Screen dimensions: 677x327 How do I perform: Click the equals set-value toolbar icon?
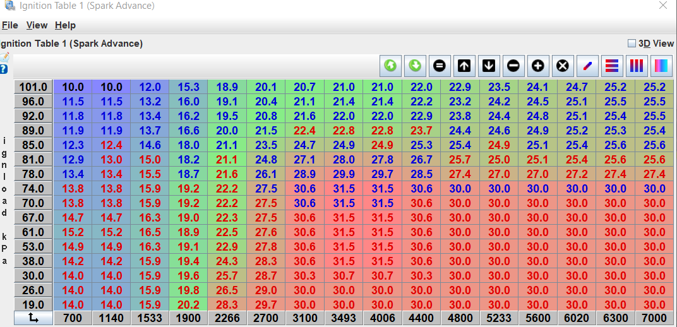[x=440, y=66]
